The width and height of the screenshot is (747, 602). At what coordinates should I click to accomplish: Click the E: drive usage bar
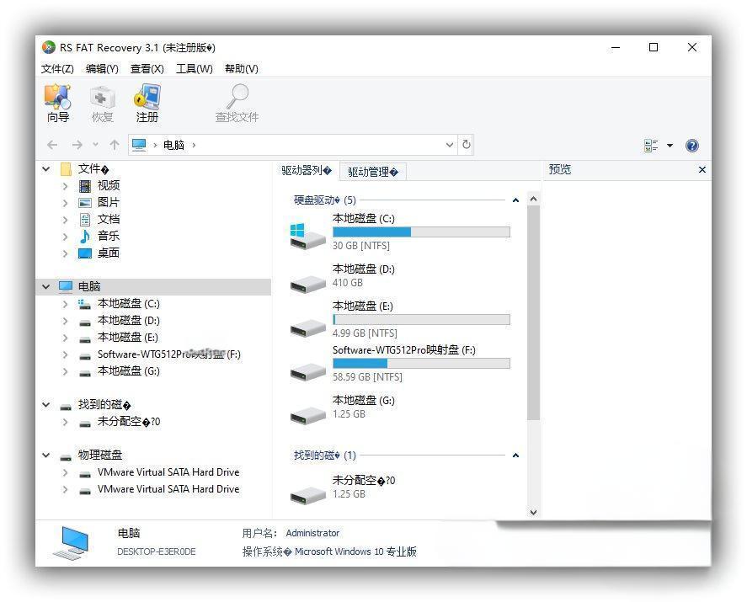[x=421, y=320]
